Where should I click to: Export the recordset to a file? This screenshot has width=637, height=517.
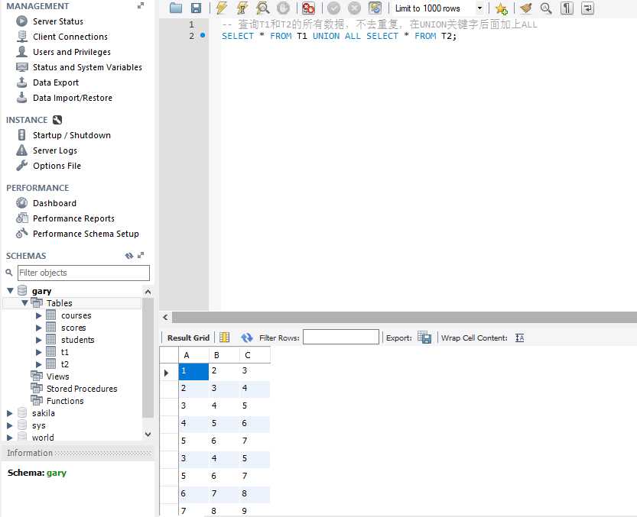[424, 338]
